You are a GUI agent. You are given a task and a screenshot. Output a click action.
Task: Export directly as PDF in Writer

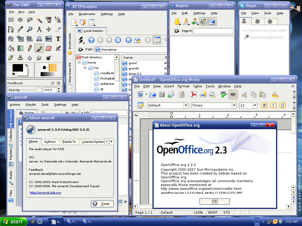point(193,94)
